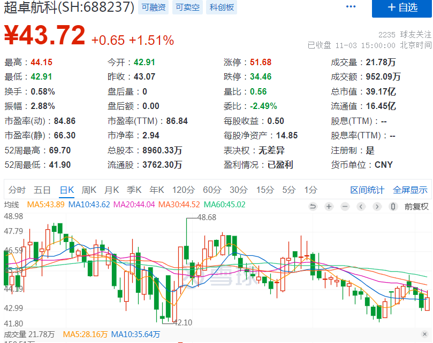The width and height of the screenshot is (433, 343).
Task: Zoom out the K-line chart with minus icon
Action: [x=345, y=207]
